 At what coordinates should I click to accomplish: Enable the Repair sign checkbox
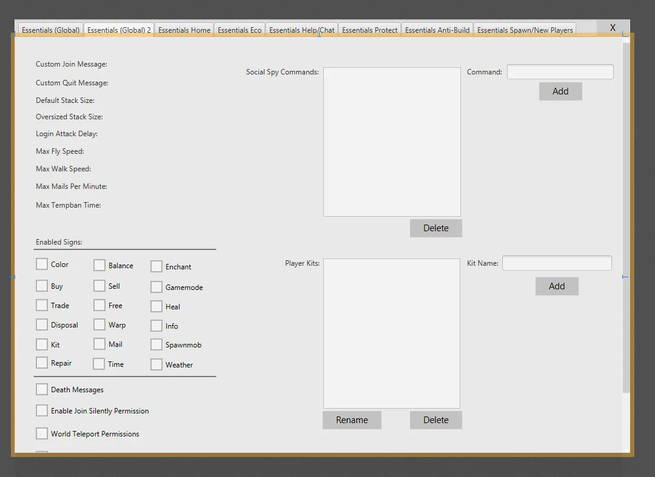42,363
